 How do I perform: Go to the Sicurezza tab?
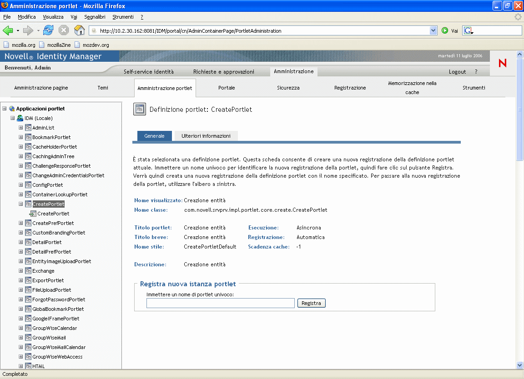288,88
